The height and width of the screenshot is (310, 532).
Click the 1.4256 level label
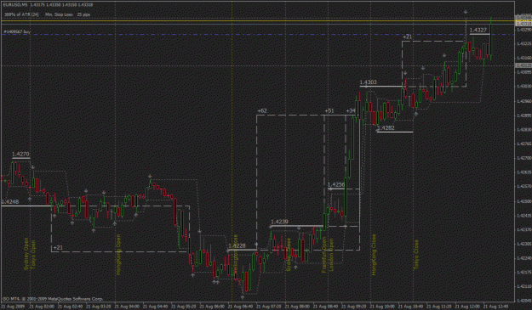(x=336, y=185)
